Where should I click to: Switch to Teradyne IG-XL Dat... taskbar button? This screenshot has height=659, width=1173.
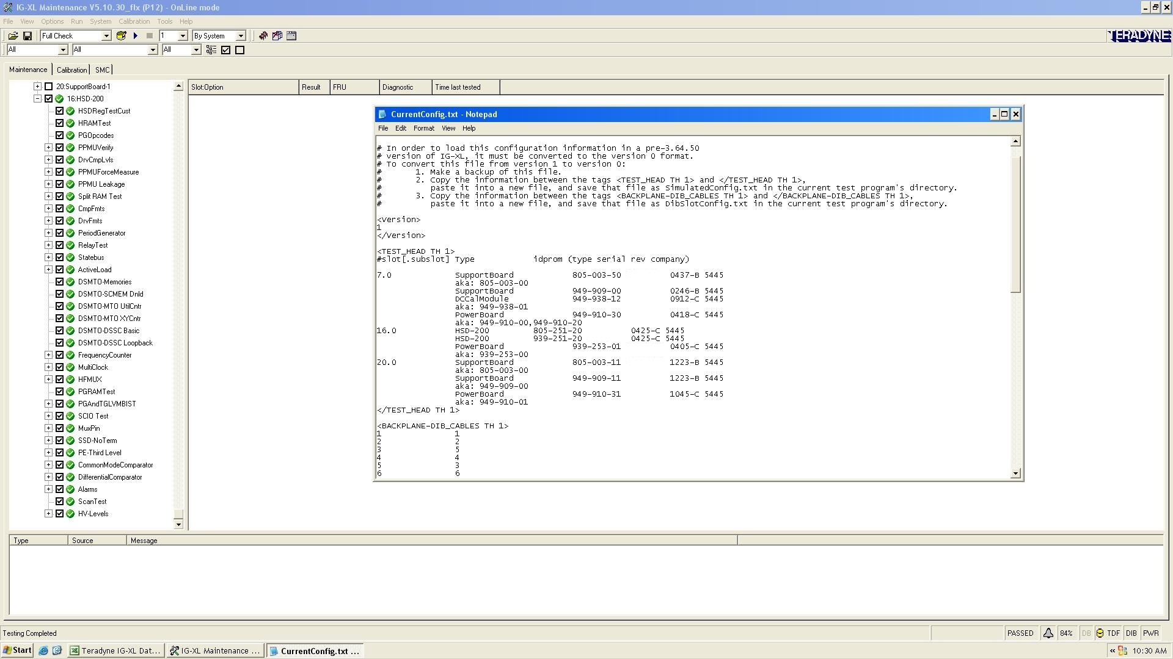[x=115, y=651]
